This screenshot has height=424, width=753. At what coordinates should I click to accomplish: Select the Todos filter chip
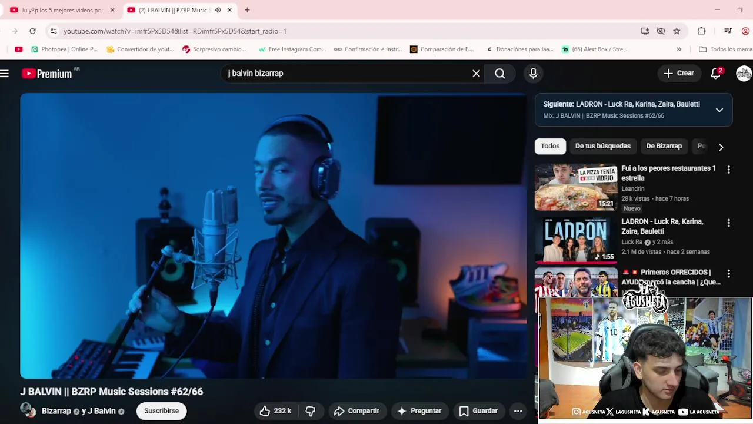coord(550,146)
